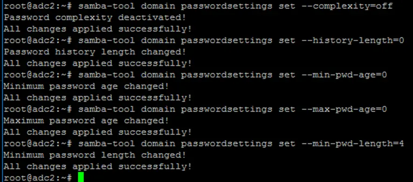Click 'All changes applied successfully!' below maximum age
The height and width of the screenshot is (182, 413).
[x=97, y=132]
